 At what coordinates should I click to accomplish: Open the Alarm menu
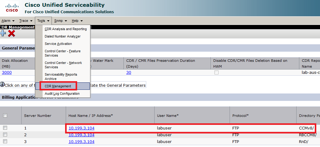click(8, 21)
